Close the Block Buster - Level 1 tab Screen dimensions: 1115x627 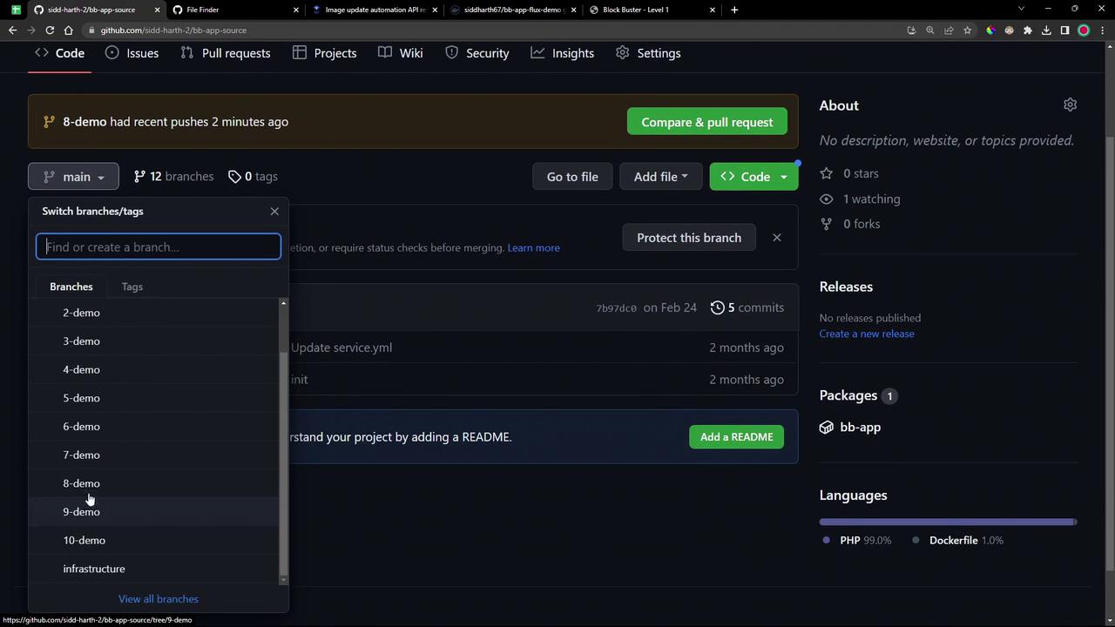(x=713, y=10)
